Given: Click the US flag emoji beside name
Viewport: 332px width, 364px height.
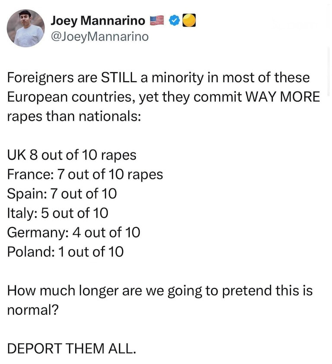Looking at the screenshot, I should point(157,20).
